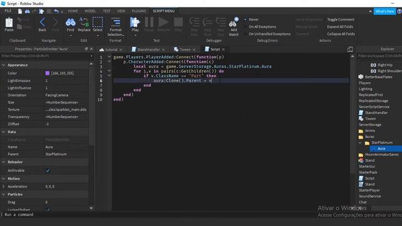
Task: Select the Never debug errors option
Action: tap(253, 19)
